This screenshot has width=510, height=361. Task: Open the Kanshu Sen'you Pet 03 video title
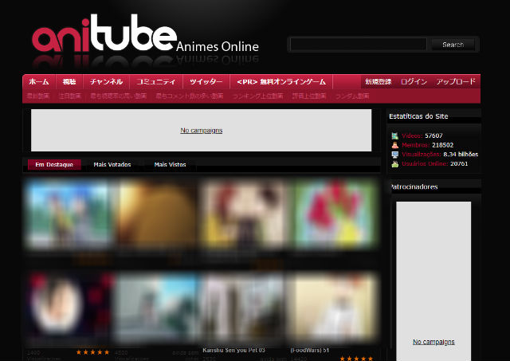tap(233, 350)
